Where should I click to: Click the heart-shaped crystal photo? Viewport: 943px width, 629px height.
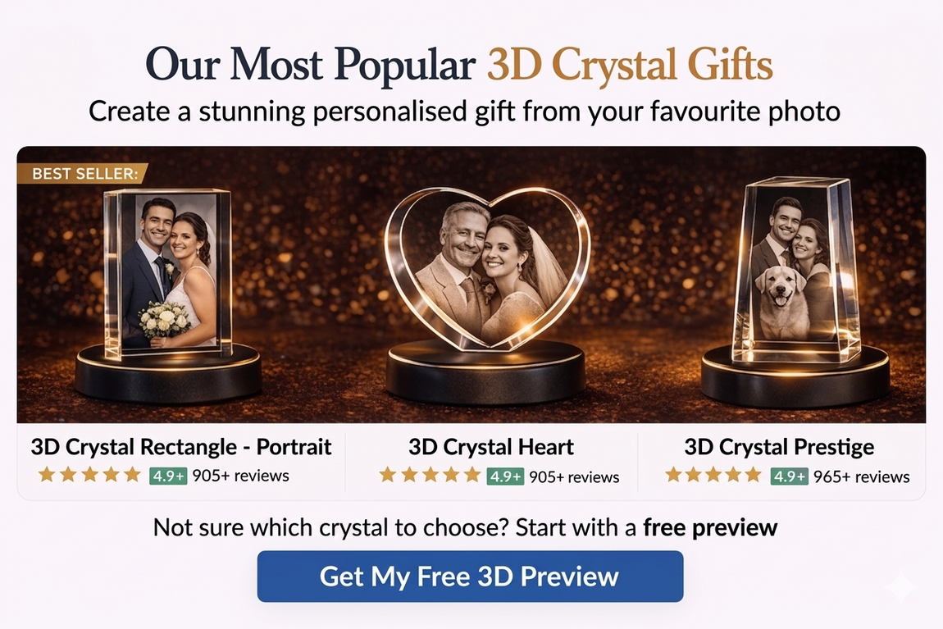pyautogui.click(x=487, y=269)
